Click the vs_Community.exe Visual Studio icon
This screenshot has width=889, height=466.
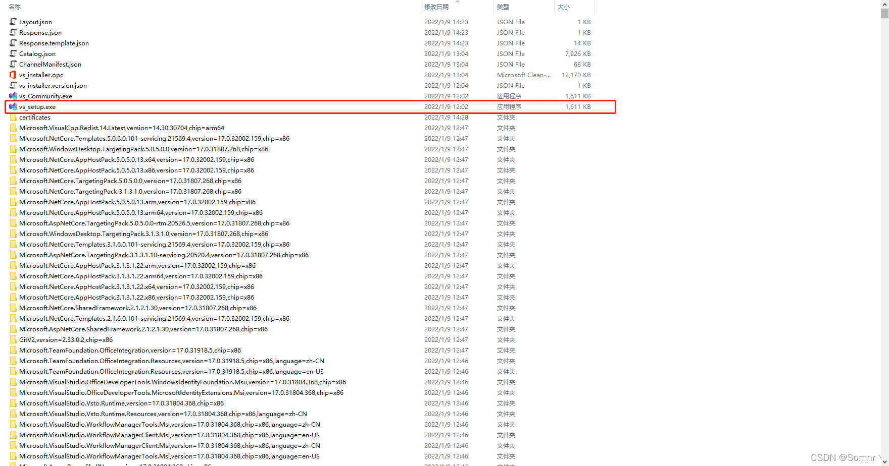(13, 96)
